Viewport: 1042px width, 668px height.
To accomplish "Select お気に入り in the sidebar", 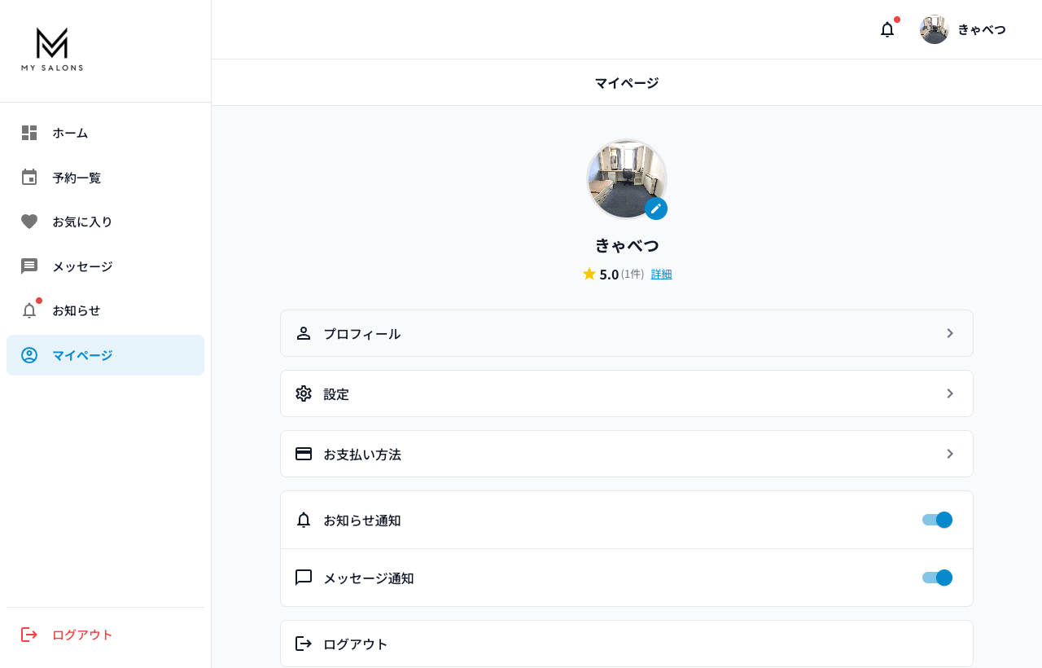I will [x=105, y=222].
